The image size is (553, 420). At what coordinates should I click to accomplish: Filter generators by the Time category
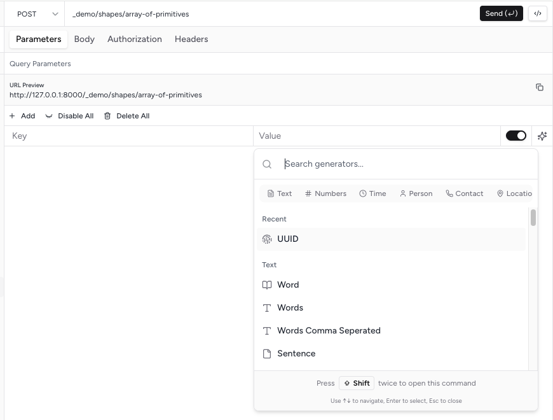[372, 193]
